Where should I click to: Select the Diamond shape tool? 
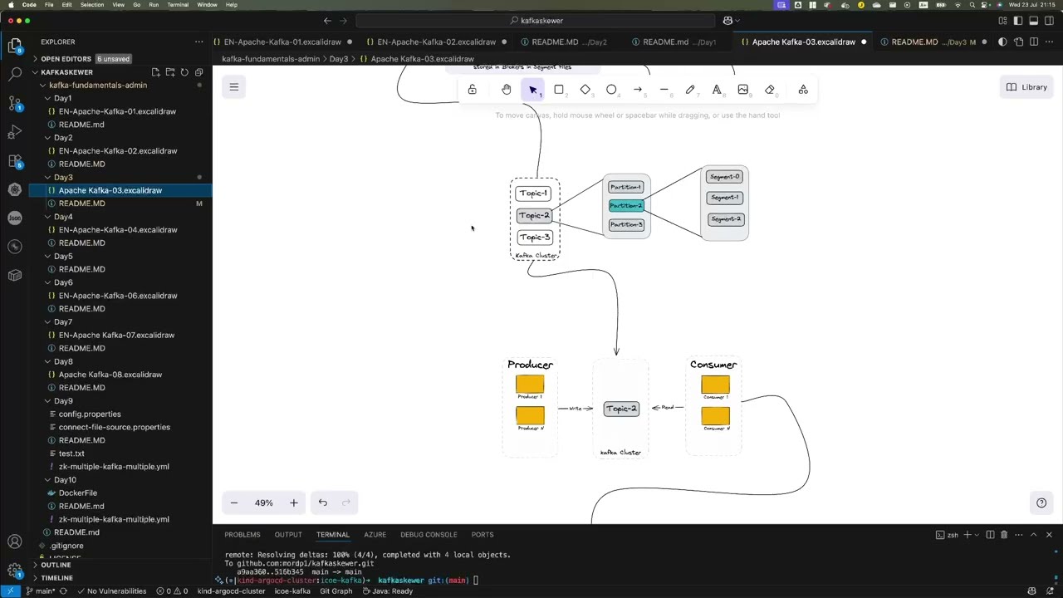(x=585, y=90)
